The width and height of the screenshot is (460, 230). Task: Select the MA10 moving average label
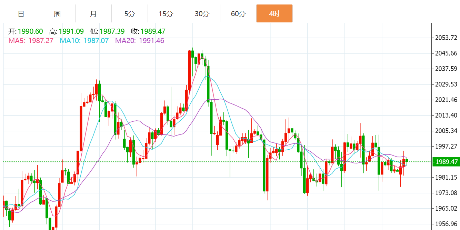84,41
